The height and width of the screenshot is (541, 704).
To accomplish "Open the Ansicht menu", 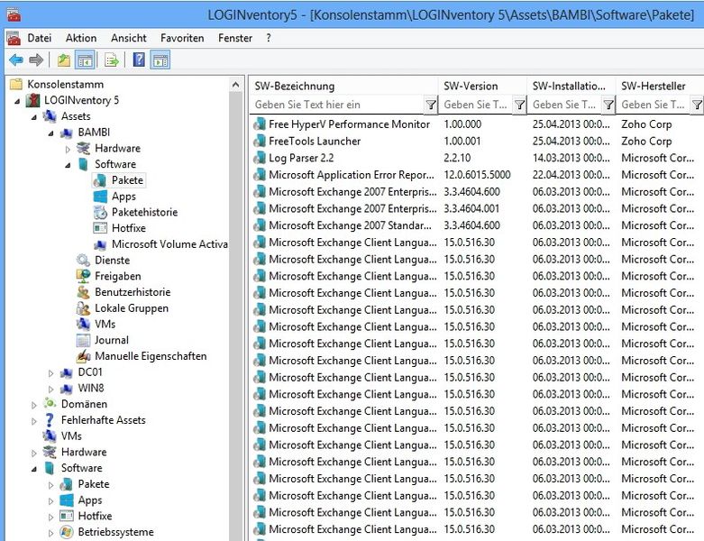I will 129,38.
